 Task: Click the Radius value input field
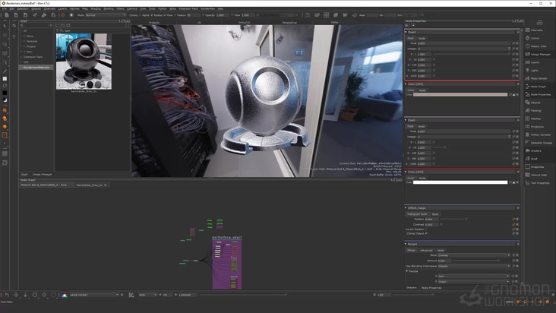click(193, 15)
